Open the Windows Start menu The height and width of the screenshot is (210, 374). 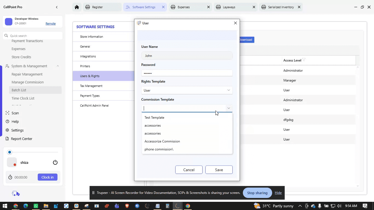point(5,206)
